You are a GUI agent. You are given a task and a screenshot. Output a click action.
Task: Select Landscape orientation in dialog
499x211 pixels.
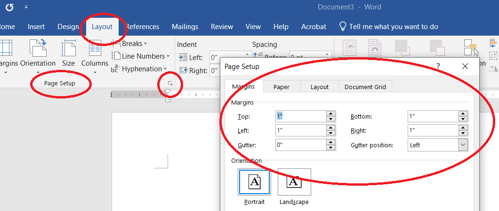click(294, 182)
